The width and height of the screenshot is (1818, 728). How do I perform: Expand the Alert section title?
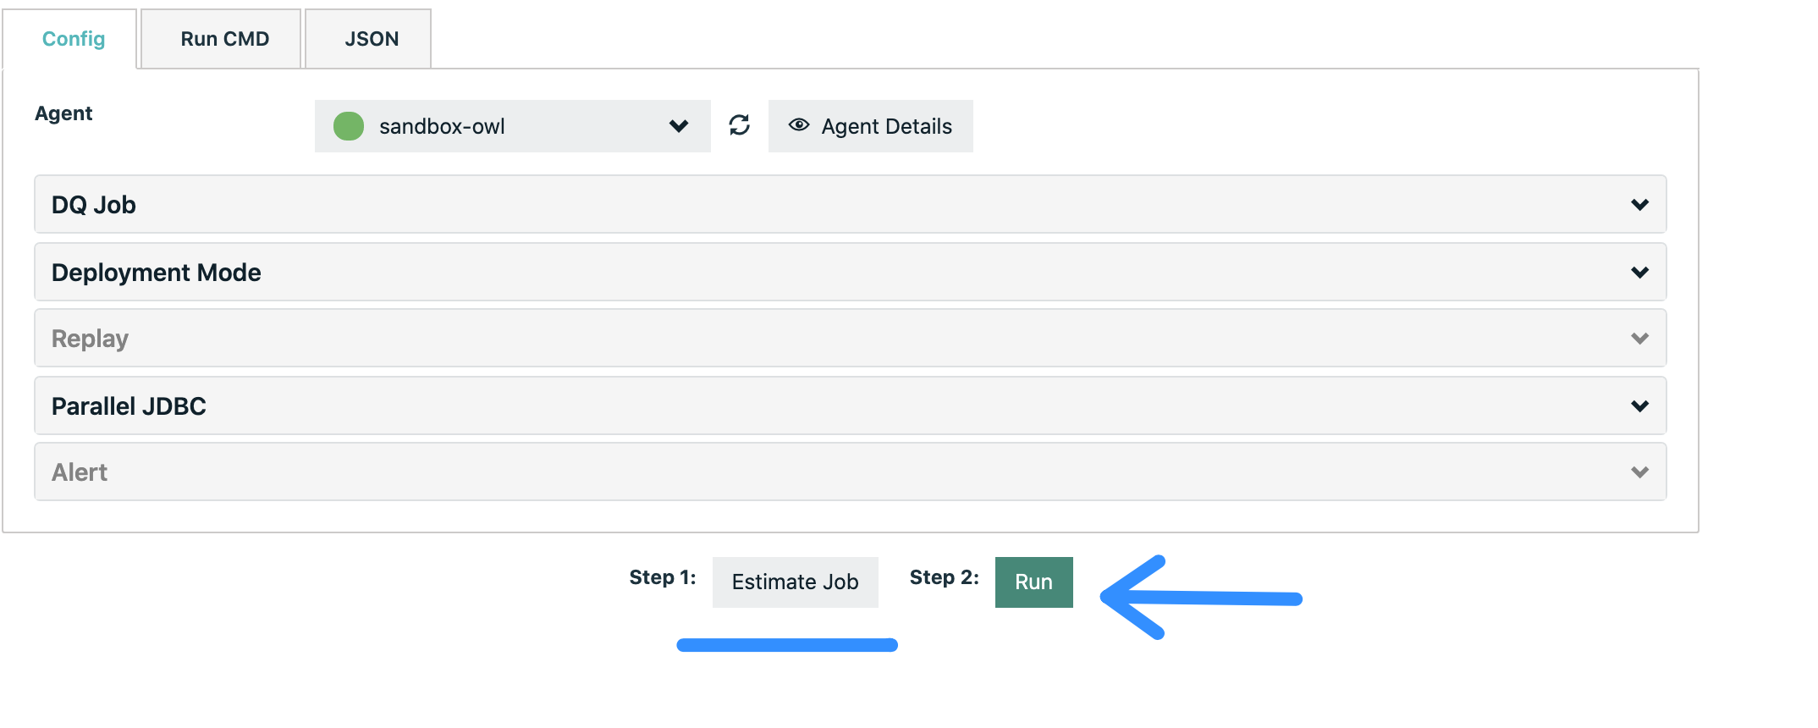click(80, 472)
